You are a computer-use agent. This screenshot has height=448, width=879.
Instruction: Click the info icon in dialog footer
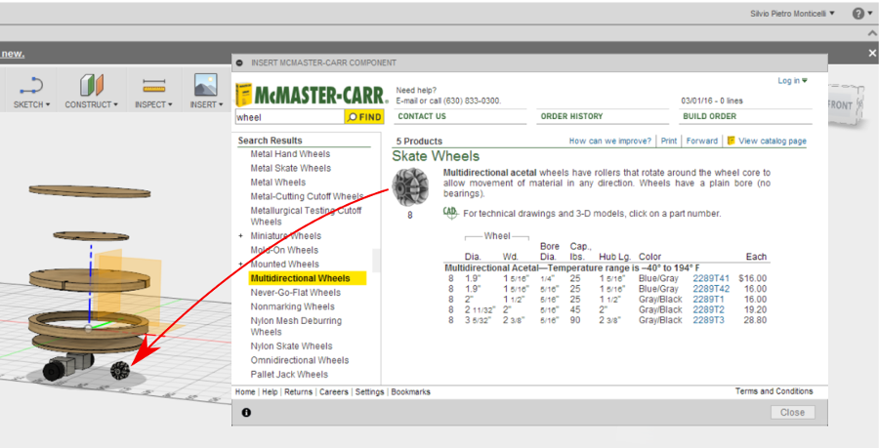coord(246,412)
